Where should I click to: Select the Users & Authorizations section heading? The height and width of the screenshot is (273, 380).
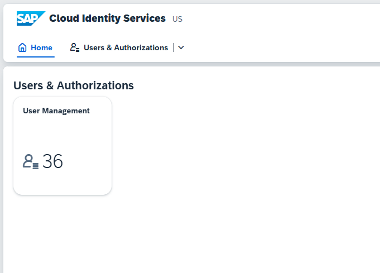[74, 85]
